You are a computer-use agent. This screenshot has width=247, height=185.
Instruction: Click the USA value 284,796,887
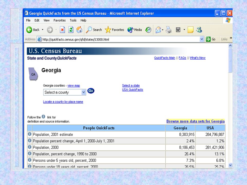[x=215, y=134]
